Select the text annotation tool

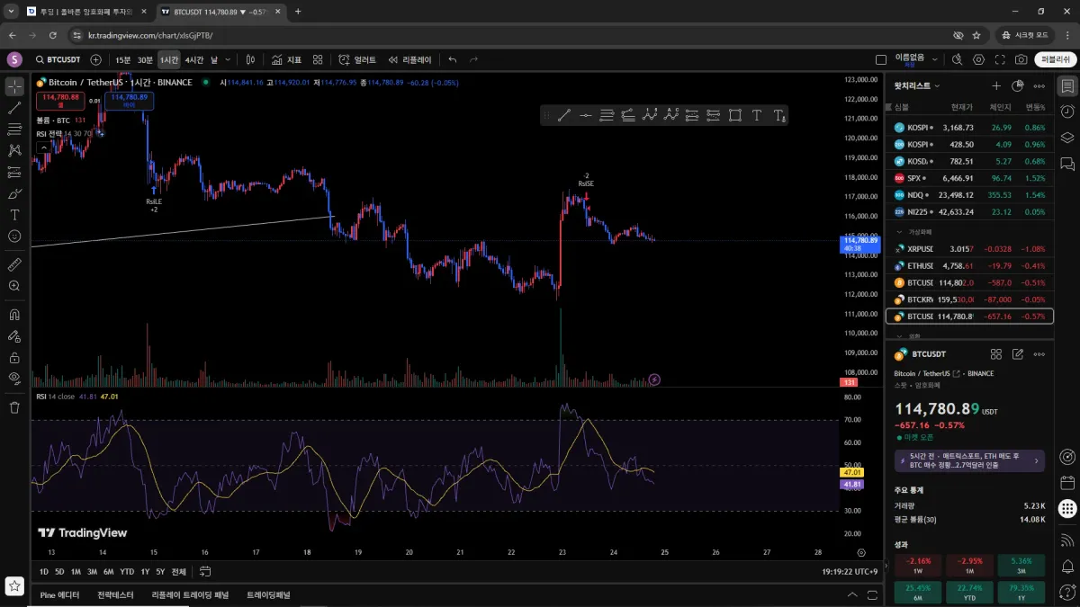coord(14,215)
